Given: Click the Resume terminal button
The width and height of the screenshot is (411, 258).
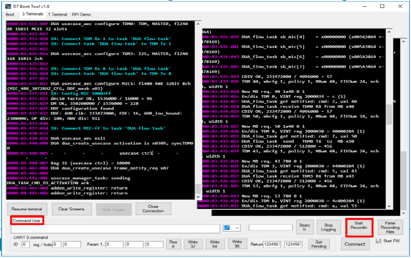Looking at the screenshot, I should click(27, 209).
